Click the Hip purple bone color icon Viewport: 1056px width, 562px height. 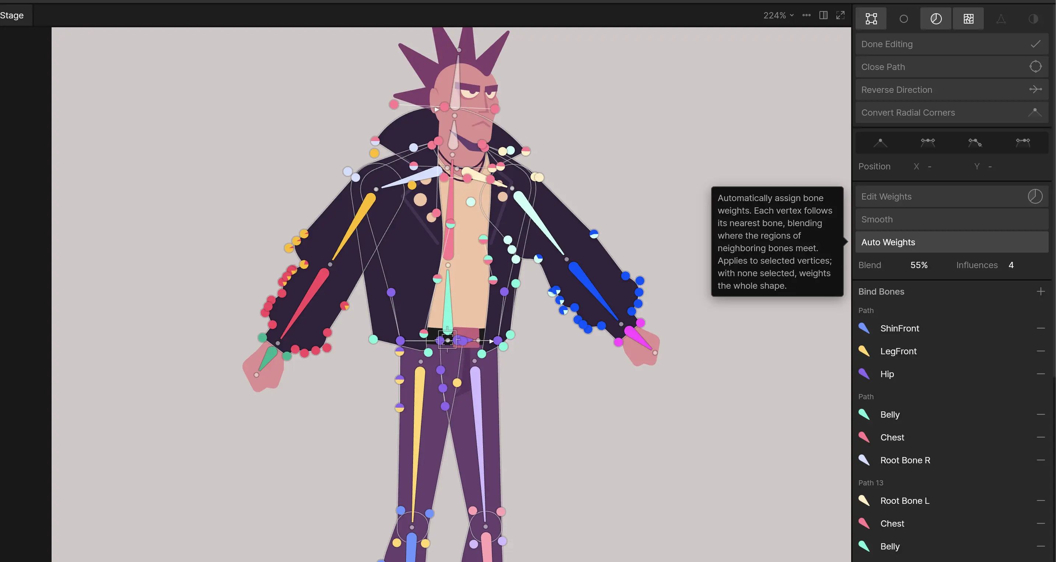[864, 373]
